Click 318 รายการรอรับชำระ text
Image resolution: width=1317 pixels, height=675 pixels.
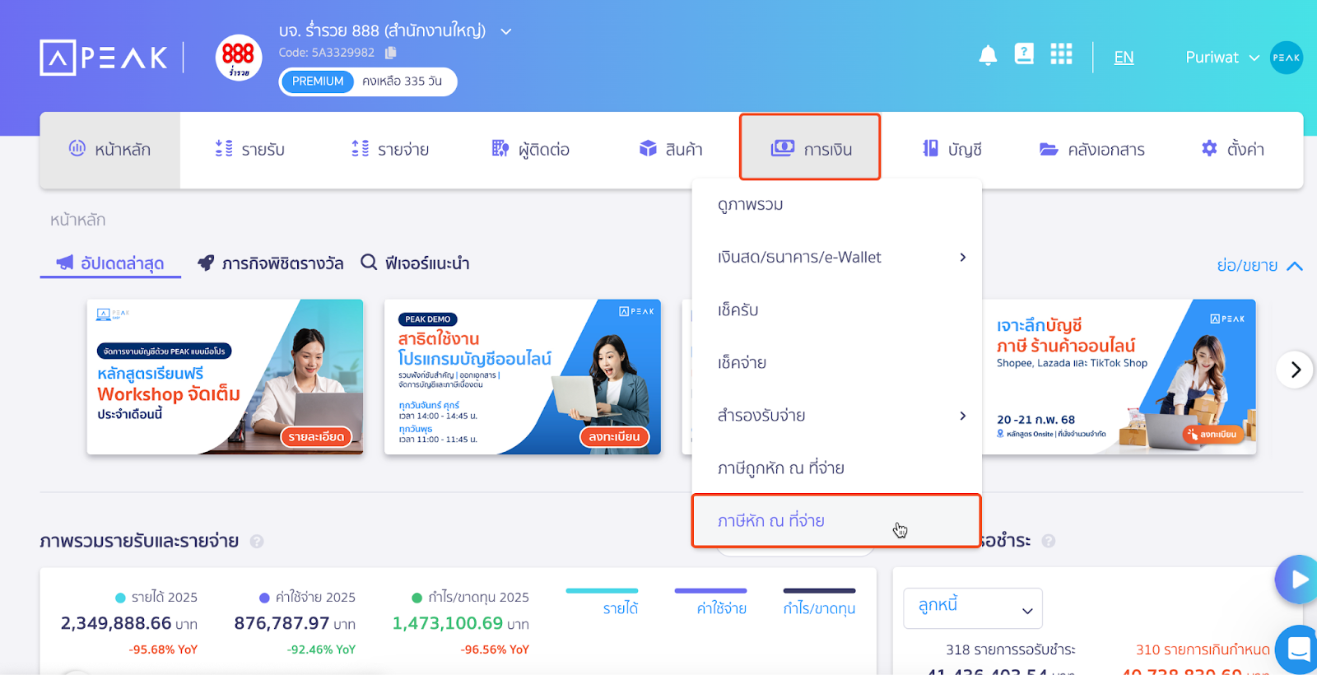tap(1010, 650)
